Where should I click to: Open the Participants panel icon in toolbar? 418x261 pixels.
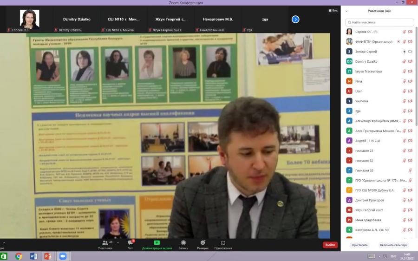click(105, 243)
